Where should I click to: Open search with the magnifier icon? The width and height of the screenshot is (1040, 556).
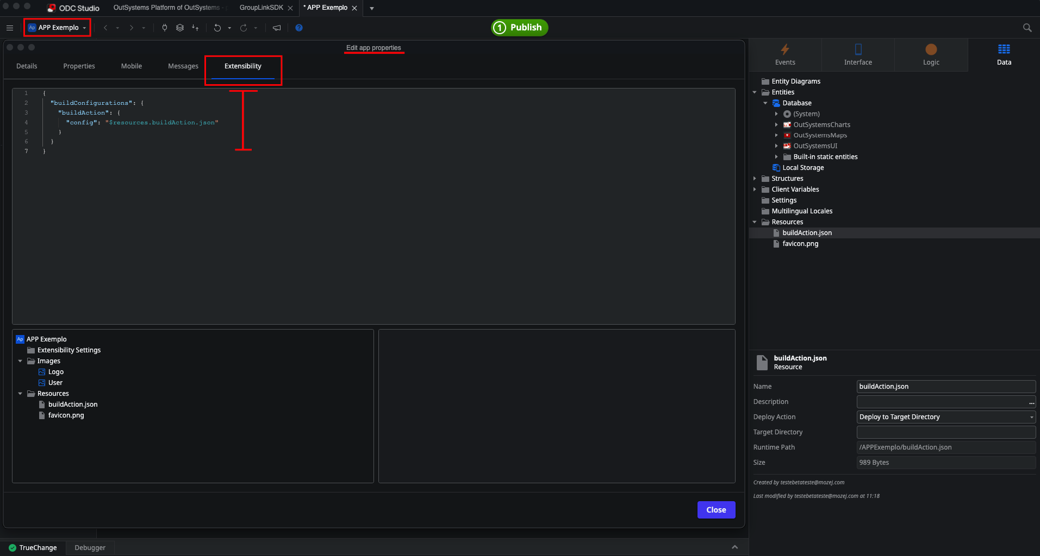pos(1027,28)
